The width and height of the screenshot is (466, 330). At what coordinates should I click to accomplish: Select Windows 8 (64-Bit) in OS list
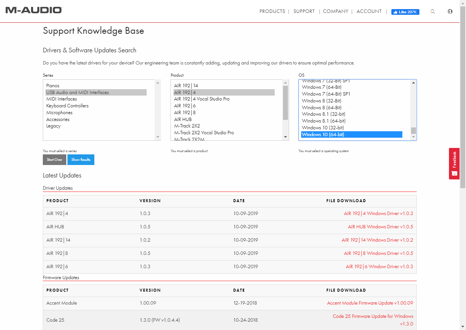(x=352, y=107)
